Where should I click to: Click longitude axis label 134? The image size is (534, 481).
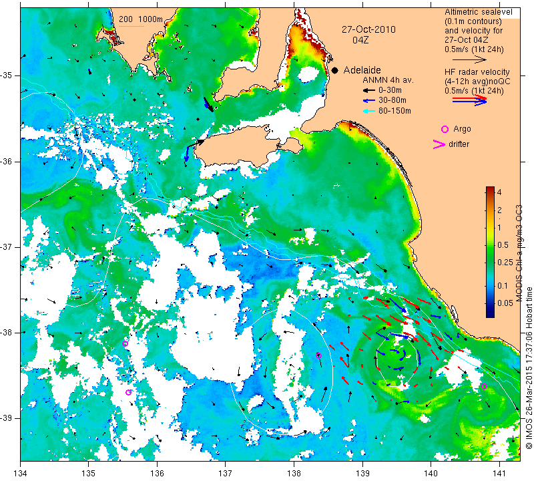[x=21, y=474]
